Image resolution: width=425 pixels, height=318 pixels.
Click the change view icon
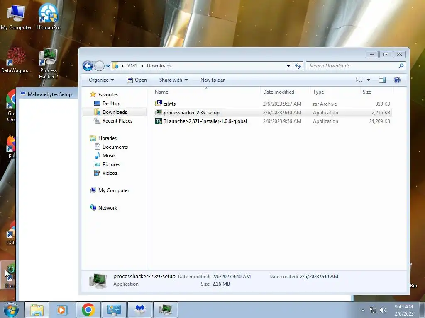pyautogui.click(x=359, y=80)
